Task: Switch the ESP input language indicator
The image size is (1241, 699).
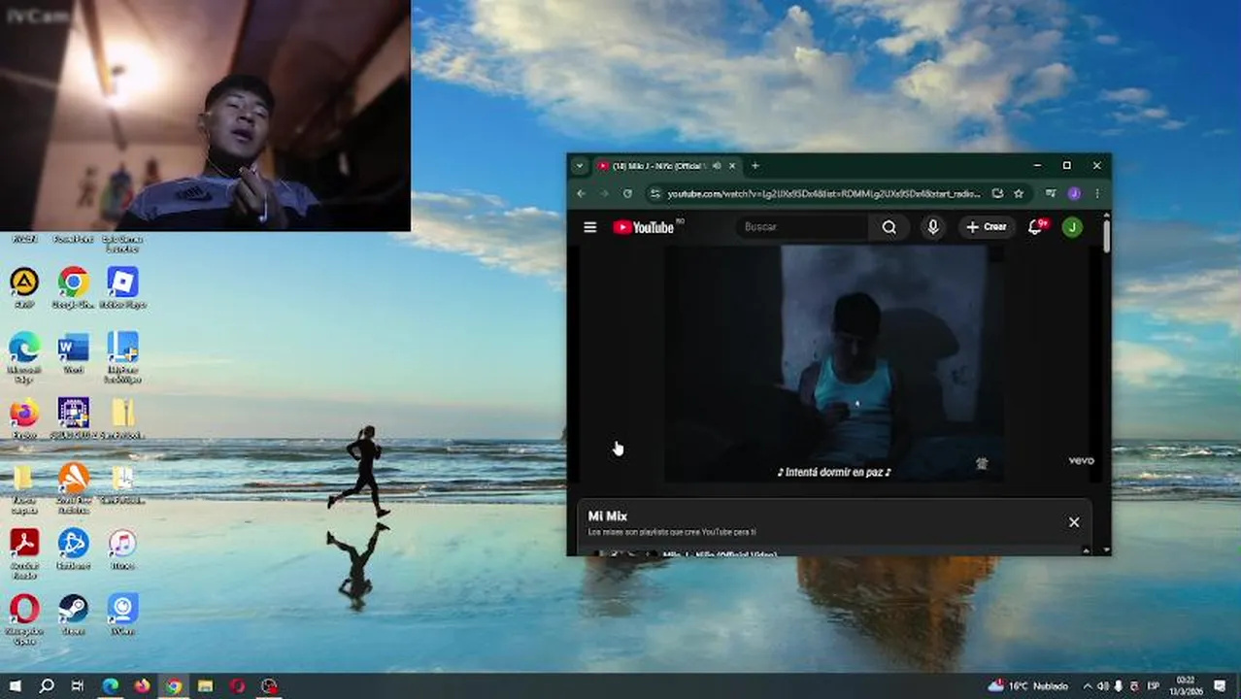Action: [1154, 686]
